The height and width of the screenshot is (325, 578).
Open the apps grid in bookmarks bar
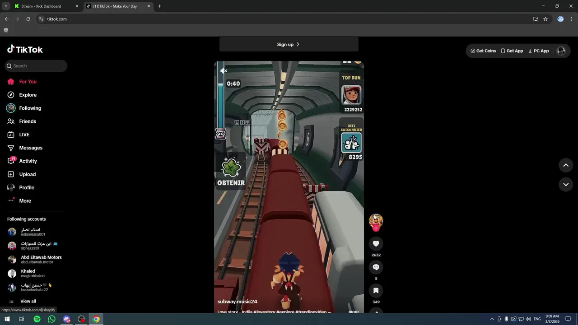click(x=6, y=30)
